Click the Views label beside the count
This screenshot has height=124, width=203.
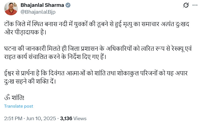[80, 118]
